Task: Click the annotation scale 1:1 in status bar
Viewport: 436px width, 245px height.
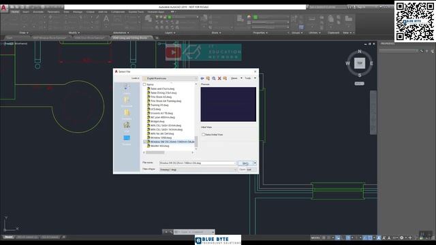Action: click(x=394, y=238)
